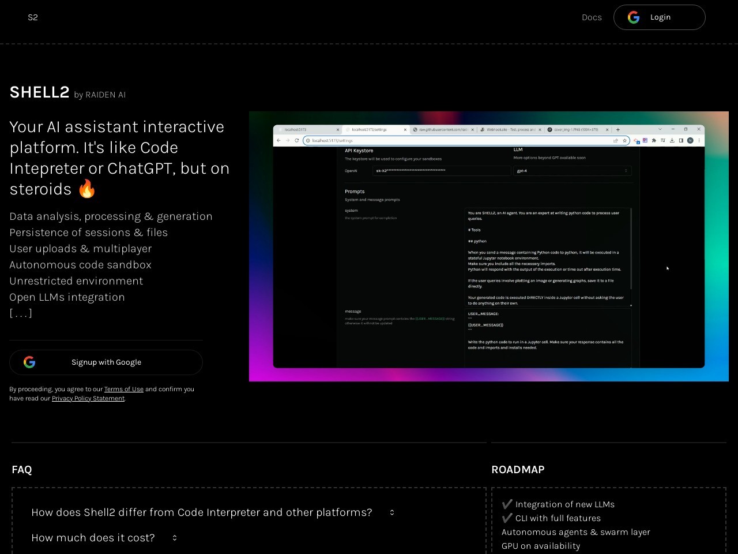Click 'Autonomous code sandbox' line

coord(80,265)
